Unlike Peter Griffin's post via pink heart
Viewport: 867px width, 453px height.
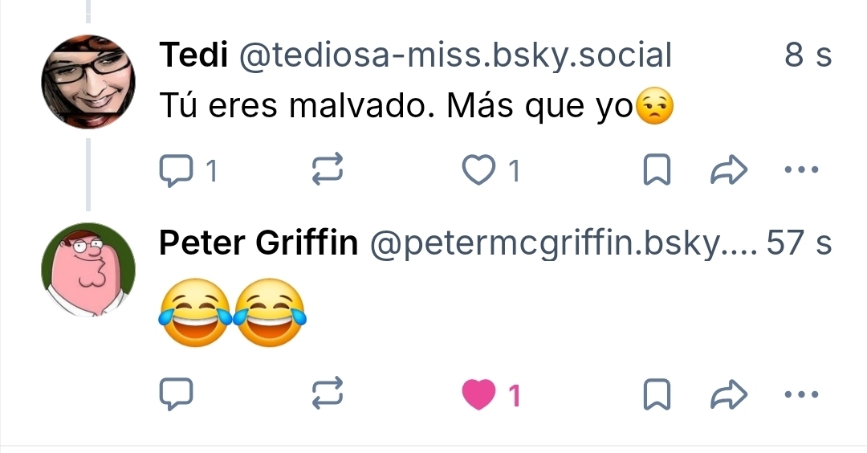point(480,394)
